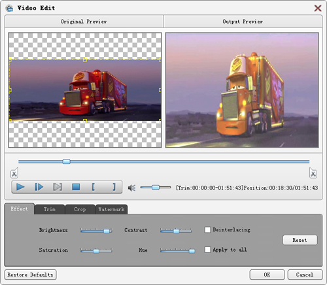Click the Output Preview header

tap(243, 22)
